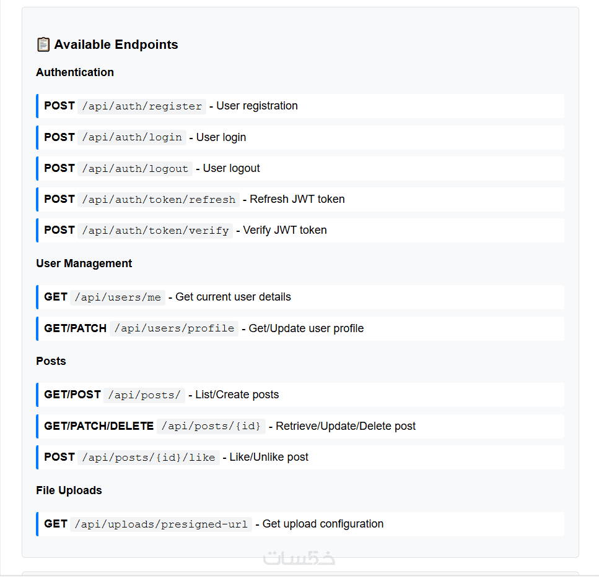Click the "Get upload configuration" description text
The image size is (599, 577).
click(x=323, y=524)
